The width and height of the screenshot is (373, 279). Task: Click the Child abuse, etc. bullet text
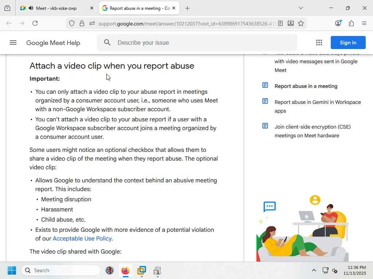[63, 220]
